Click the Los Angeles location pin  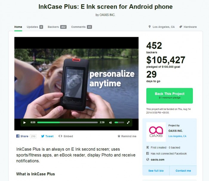pyautogui.click(x=150, y=27)
